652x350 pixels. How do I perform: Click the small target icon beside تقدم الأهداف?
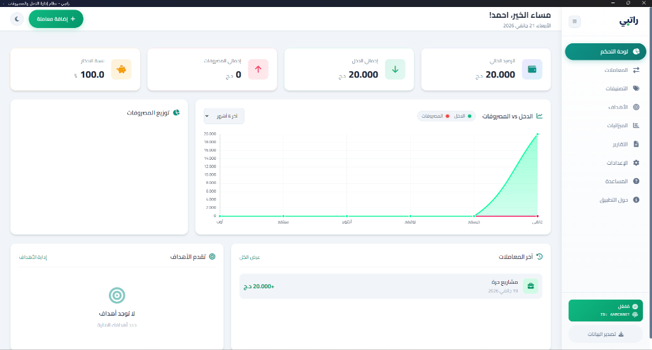click(212, 256)
